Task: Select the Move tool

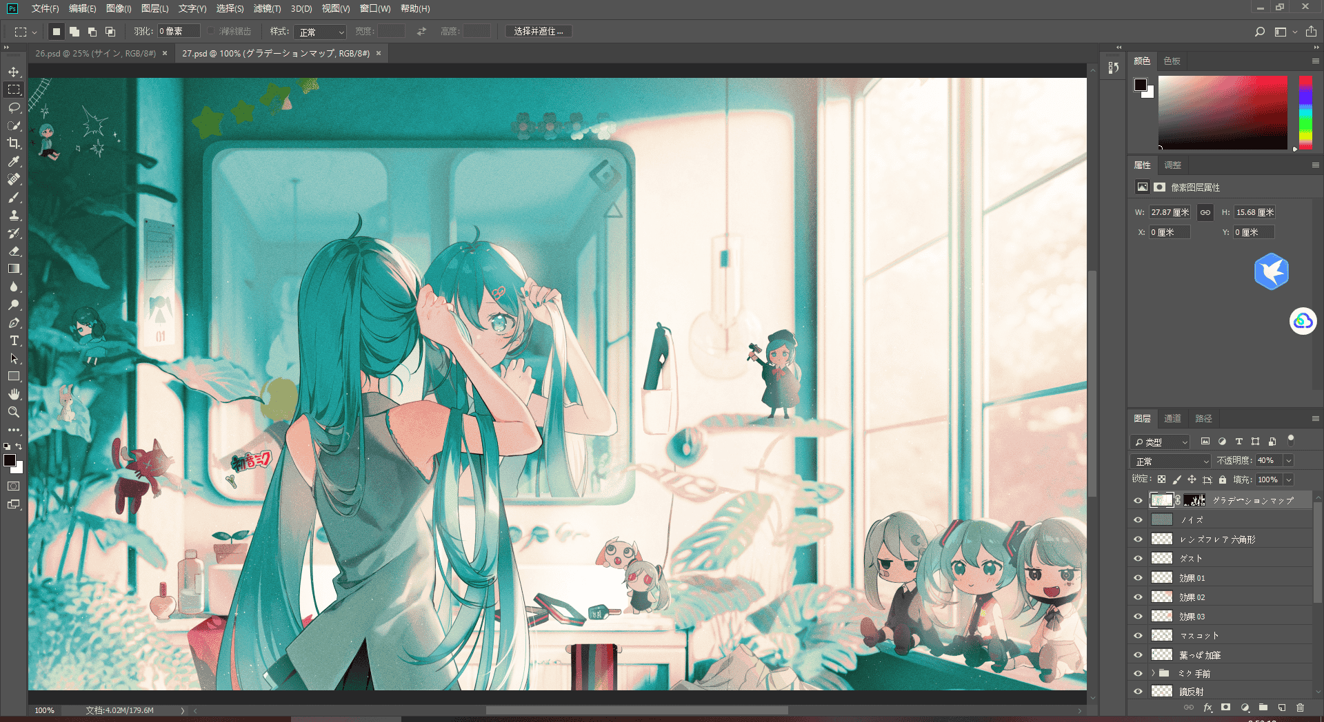Action: click(x=14, y=72)
